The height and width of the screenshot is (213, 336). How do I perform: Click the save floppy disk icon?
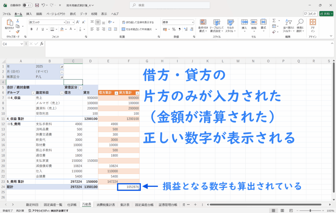[37, 5]
